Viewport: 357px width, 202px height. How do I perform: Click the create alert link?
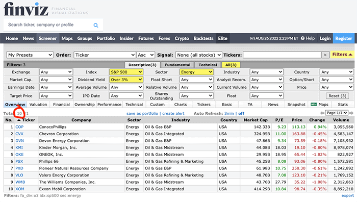click(x=173, y=113)
